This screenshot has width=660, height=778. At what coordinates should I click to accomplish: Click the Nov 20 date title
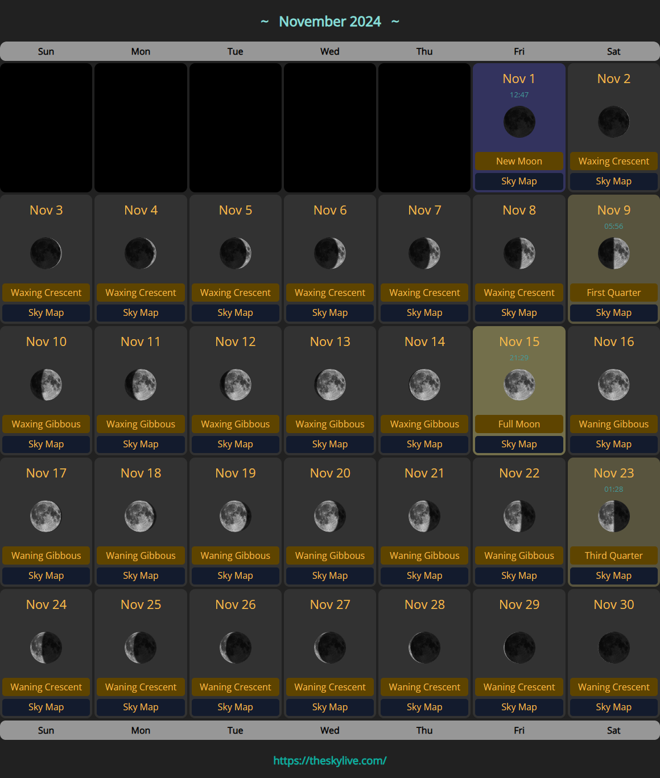tap(330, 473)
